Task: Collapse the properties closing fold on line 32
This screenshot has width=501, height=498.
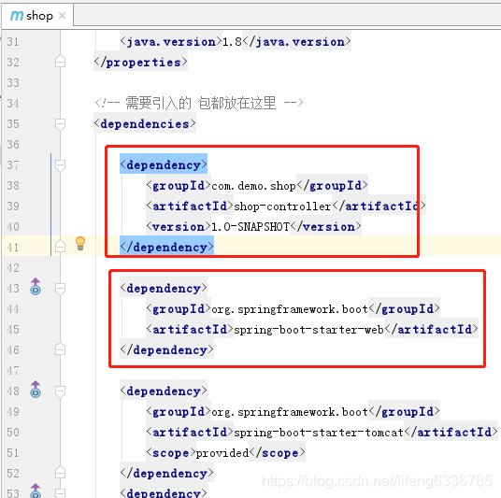Action: pos(60,62)
